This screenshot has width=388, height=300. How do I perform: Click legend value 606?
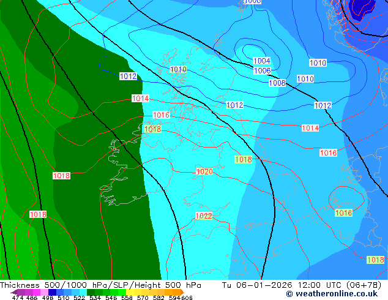click(187, 298)
